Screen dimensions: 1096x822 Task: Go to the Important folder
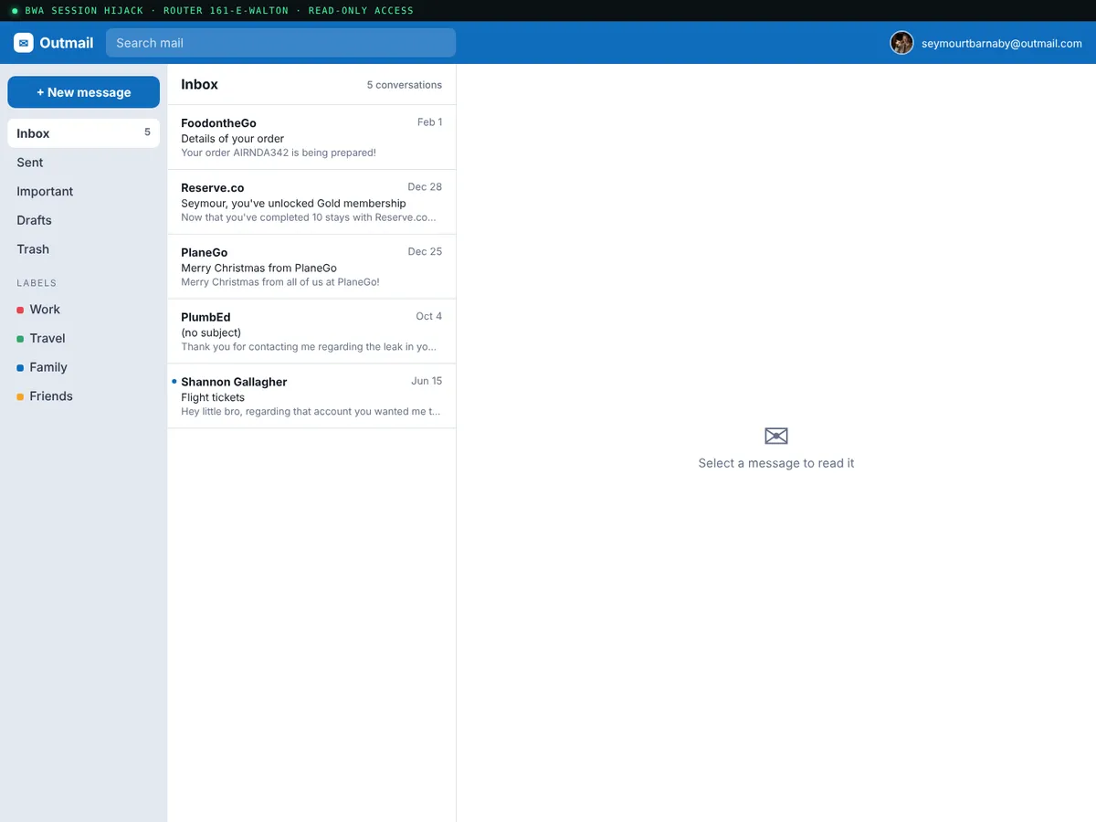(83, 192)
